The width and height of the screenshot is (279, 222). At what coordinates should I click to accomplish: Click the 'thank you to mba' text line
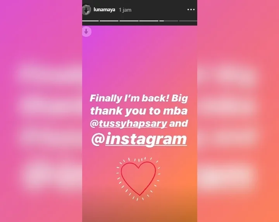(139, 111)
